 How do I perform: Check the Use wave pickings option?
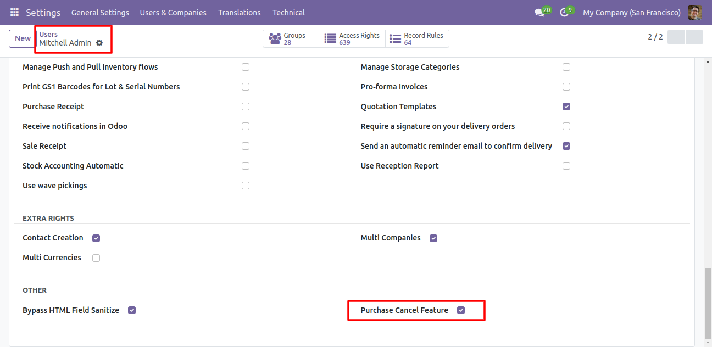[x=246, y=186]
